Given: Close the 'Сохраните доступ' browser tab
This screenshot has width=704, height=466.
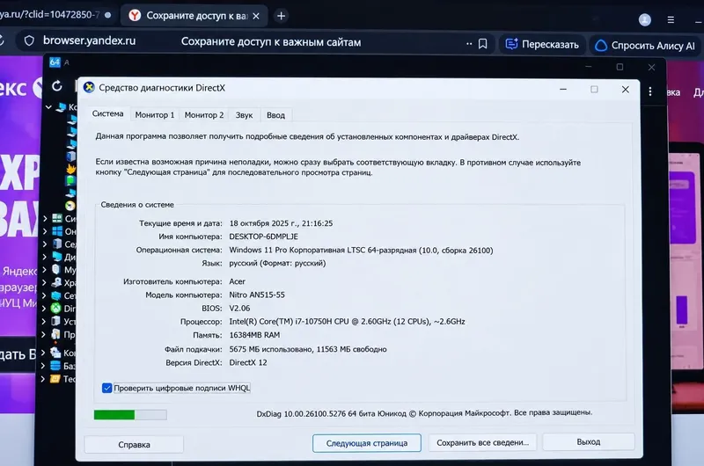Looking at the screenshot, I should point(256,16).
